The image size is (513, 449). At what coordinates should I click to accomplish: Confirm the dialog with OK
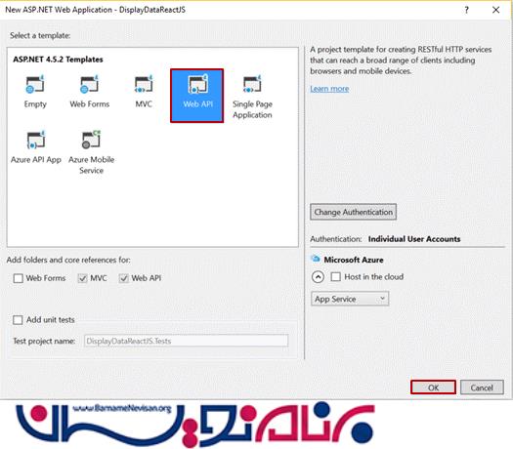tap(433, 388)
